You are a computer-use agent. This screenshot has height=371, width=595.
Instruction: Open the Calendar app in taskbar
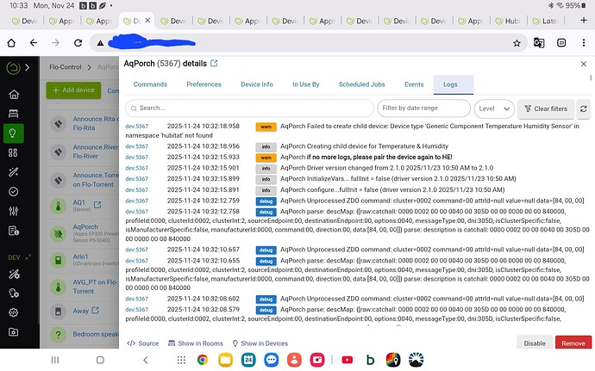tap(248, 360)
